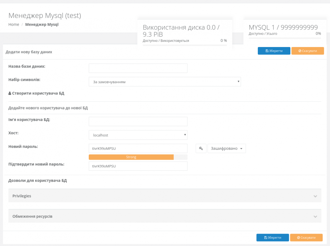Open the Хост localhost dropdown

point(138,135)
